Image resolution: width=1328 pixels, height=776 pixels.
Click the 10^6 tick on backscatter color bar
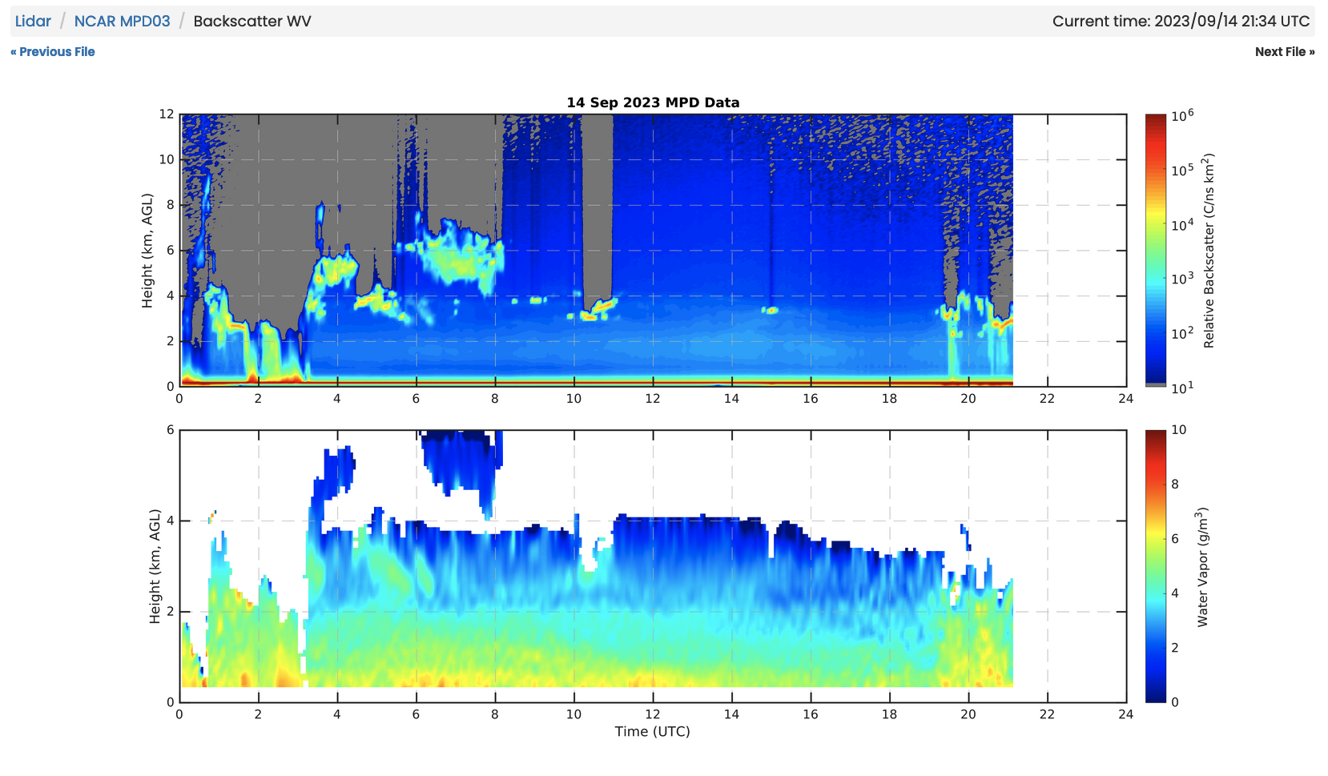coord(1181,116)
